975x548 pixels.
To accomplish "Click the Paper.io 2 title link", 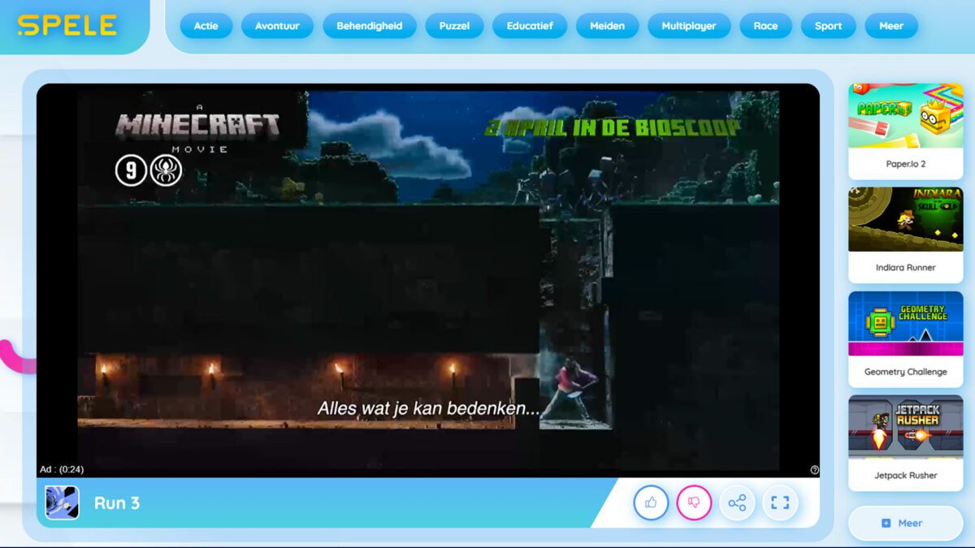I will (906, 164).
